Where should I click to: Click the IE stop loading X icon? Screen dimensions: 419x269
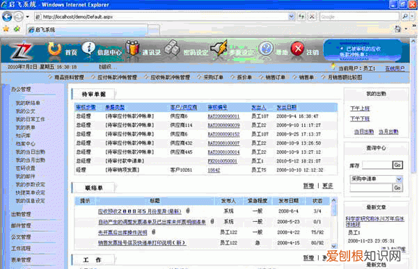pyautogui.click(x=312, y=17)
